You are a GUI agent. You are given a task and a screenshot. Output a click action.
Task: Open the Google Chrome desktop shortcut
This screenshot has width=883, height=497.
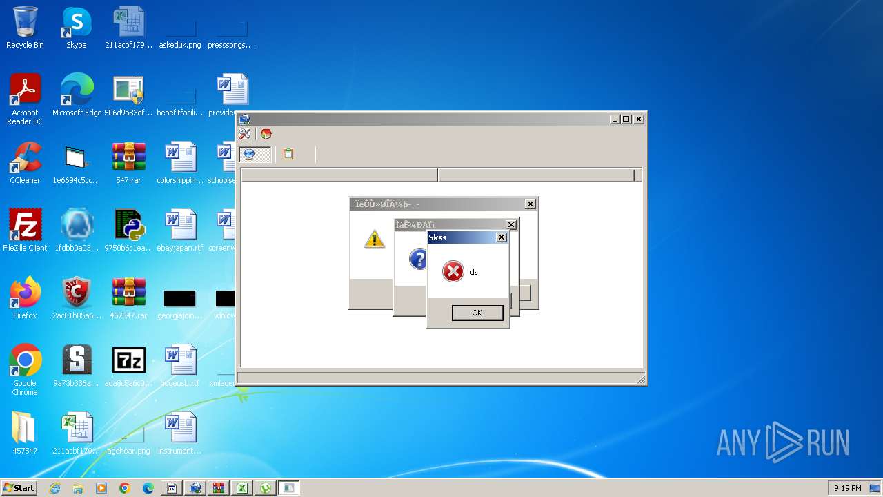pos(25,370)
